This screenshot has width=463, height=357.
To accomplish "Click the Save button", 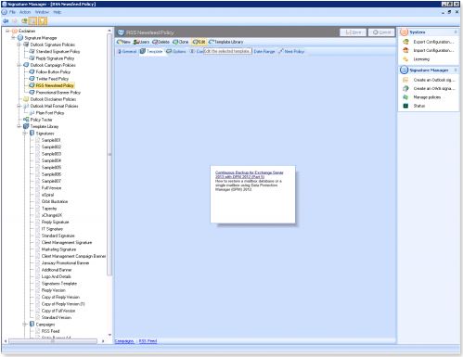I will pos(353,32).
